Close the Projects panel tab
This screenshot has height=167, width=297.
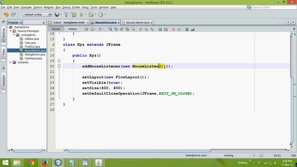click(21, 23)
